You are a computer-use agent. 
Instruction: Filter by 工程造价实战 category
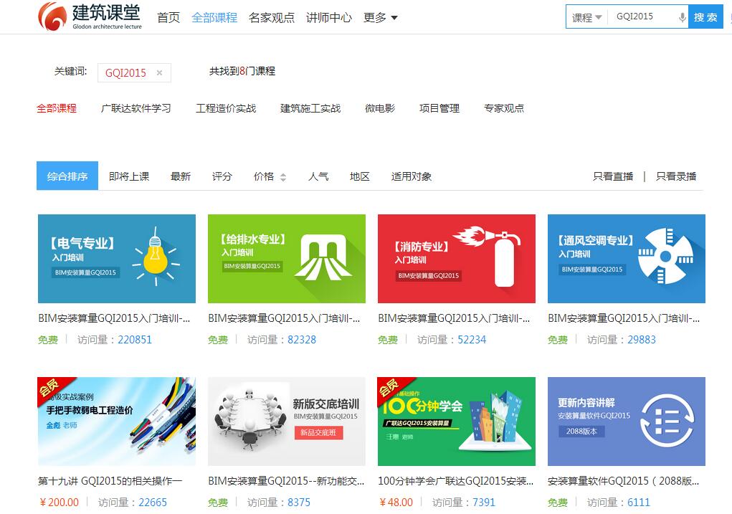coord(226,108)
